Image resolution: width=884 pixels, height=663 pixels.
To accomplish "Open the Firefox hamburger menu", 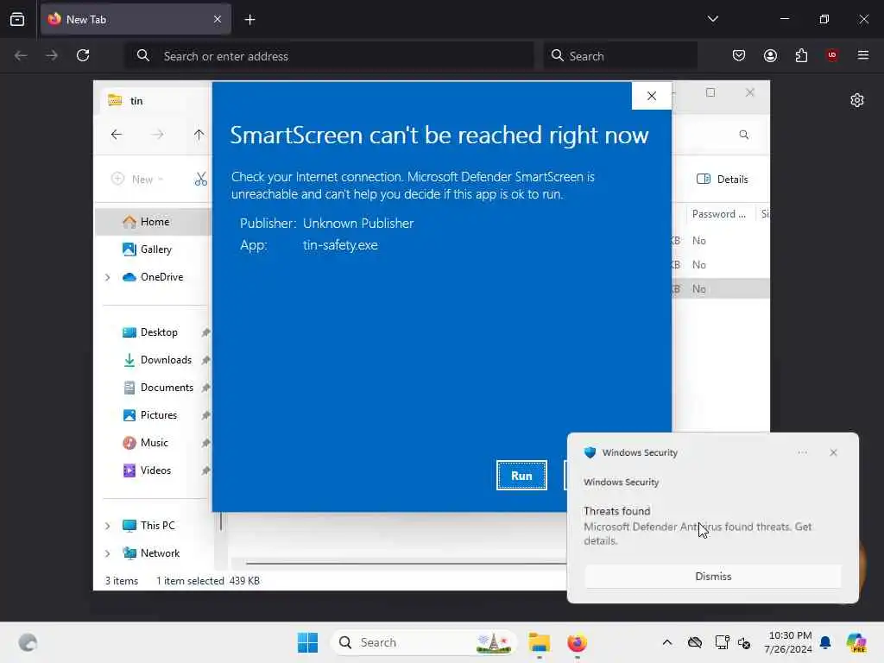I will [x=863, y=55].
